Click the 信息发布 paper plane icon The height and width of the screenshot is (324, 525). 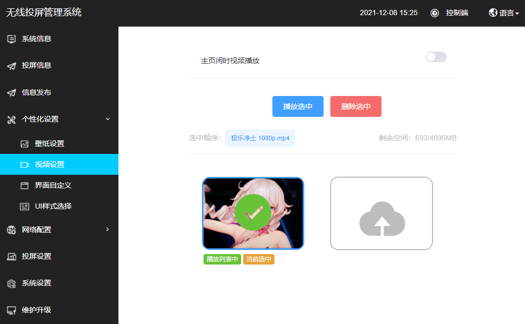pyautogui.click(x=11, y=93)
